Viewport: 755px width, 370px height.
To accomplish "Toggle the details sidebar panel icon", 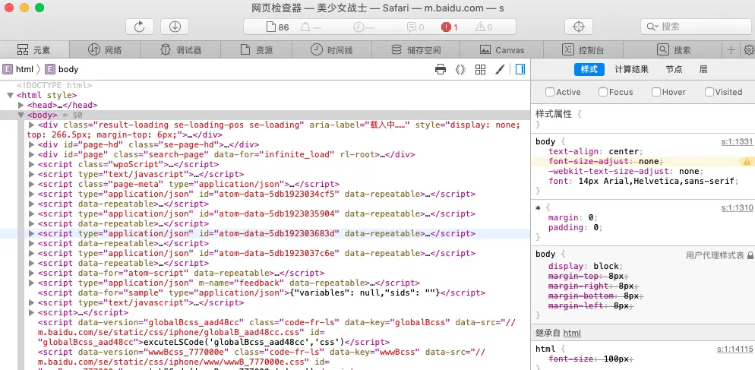I will click(x=520, y=69).
